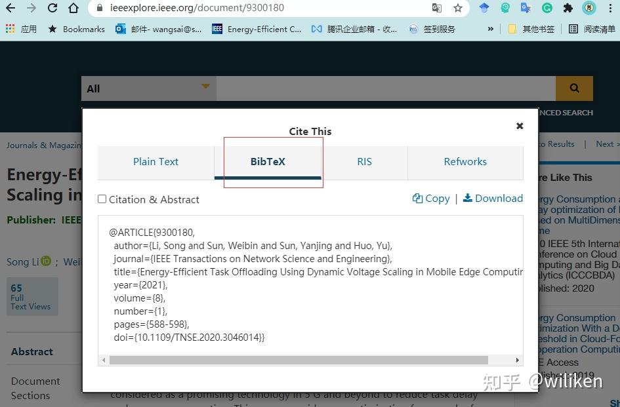Viewport: 620px width, 407px height.
Task: Open the All search scope dropdown
Action: pos(149,88)
